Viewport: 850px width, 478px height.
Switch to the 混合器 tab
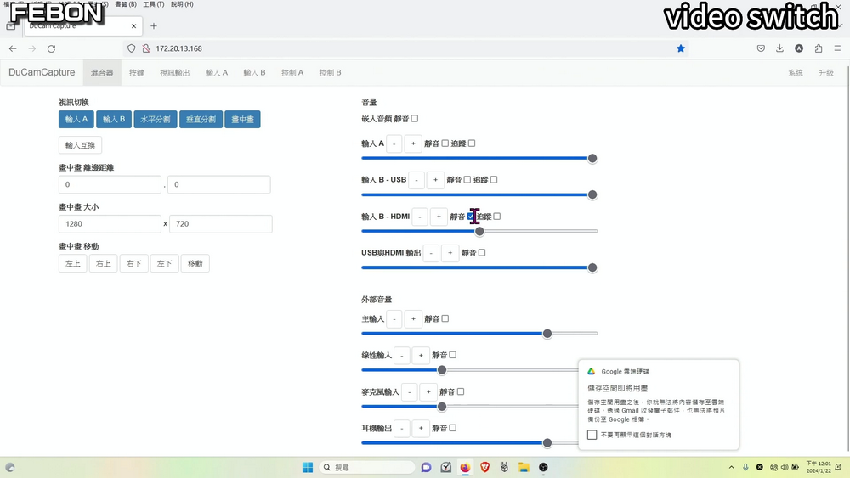click(102, 72)
